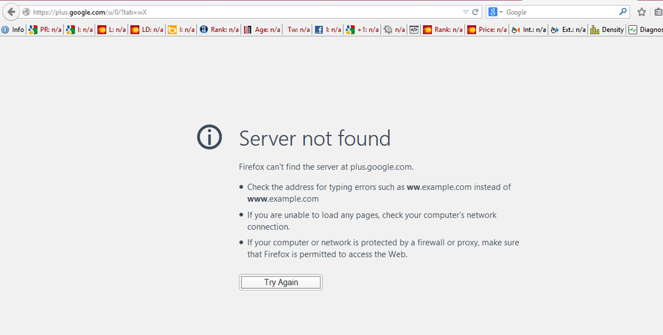Click the Bing index 'I: n/a' item
Viewport: 663px width, 335px height.
(181, 30)
